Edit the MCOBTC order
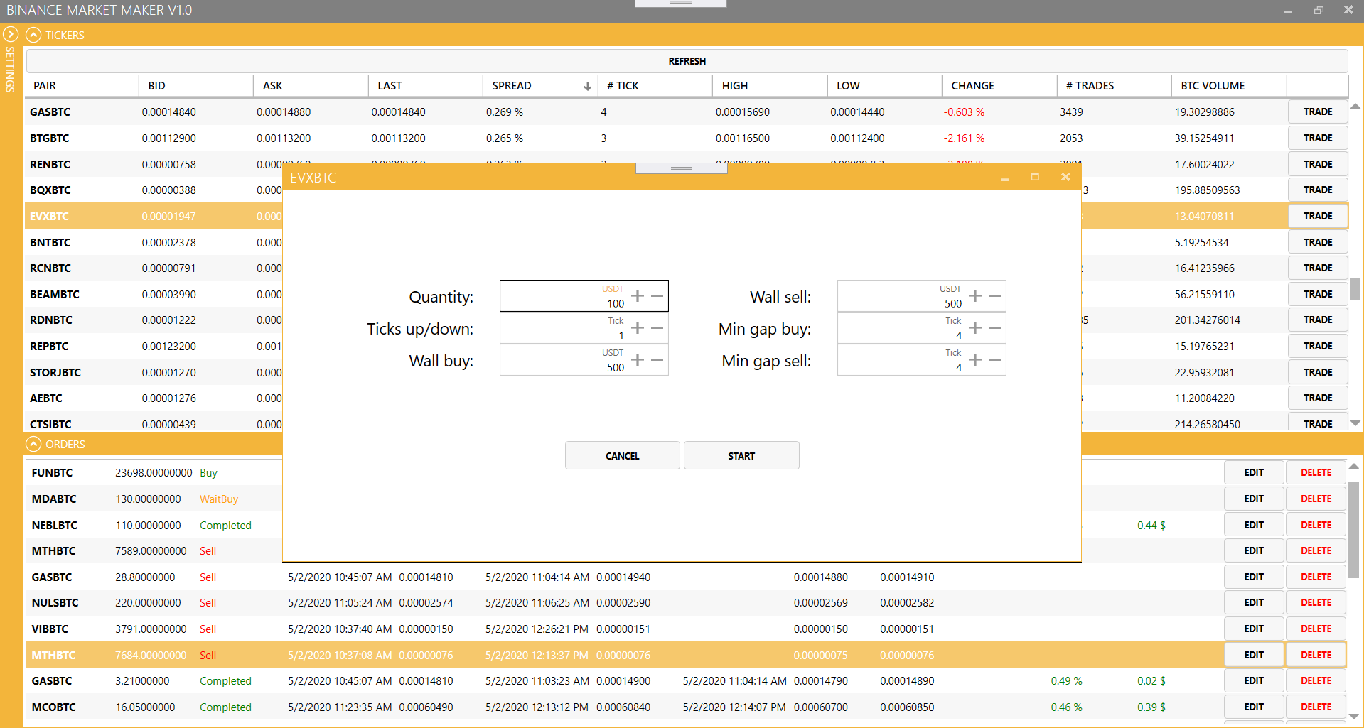The image size is (1364, 728). click(1254, 707)
